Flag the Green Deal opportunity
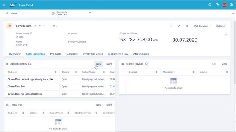The height and width of the screenshot is (132, 236). (x=39, y=26)
